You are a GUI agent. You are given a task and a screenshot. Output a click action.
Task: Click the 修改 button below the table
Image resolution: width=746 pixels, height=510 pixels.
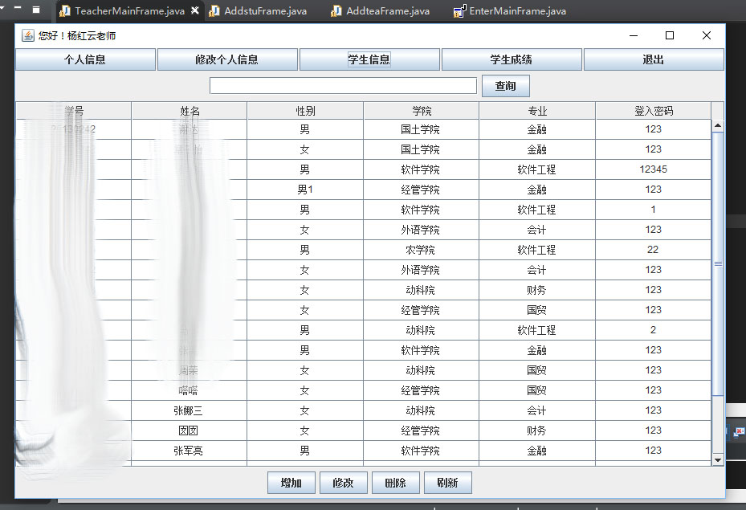tap(344, 483)
